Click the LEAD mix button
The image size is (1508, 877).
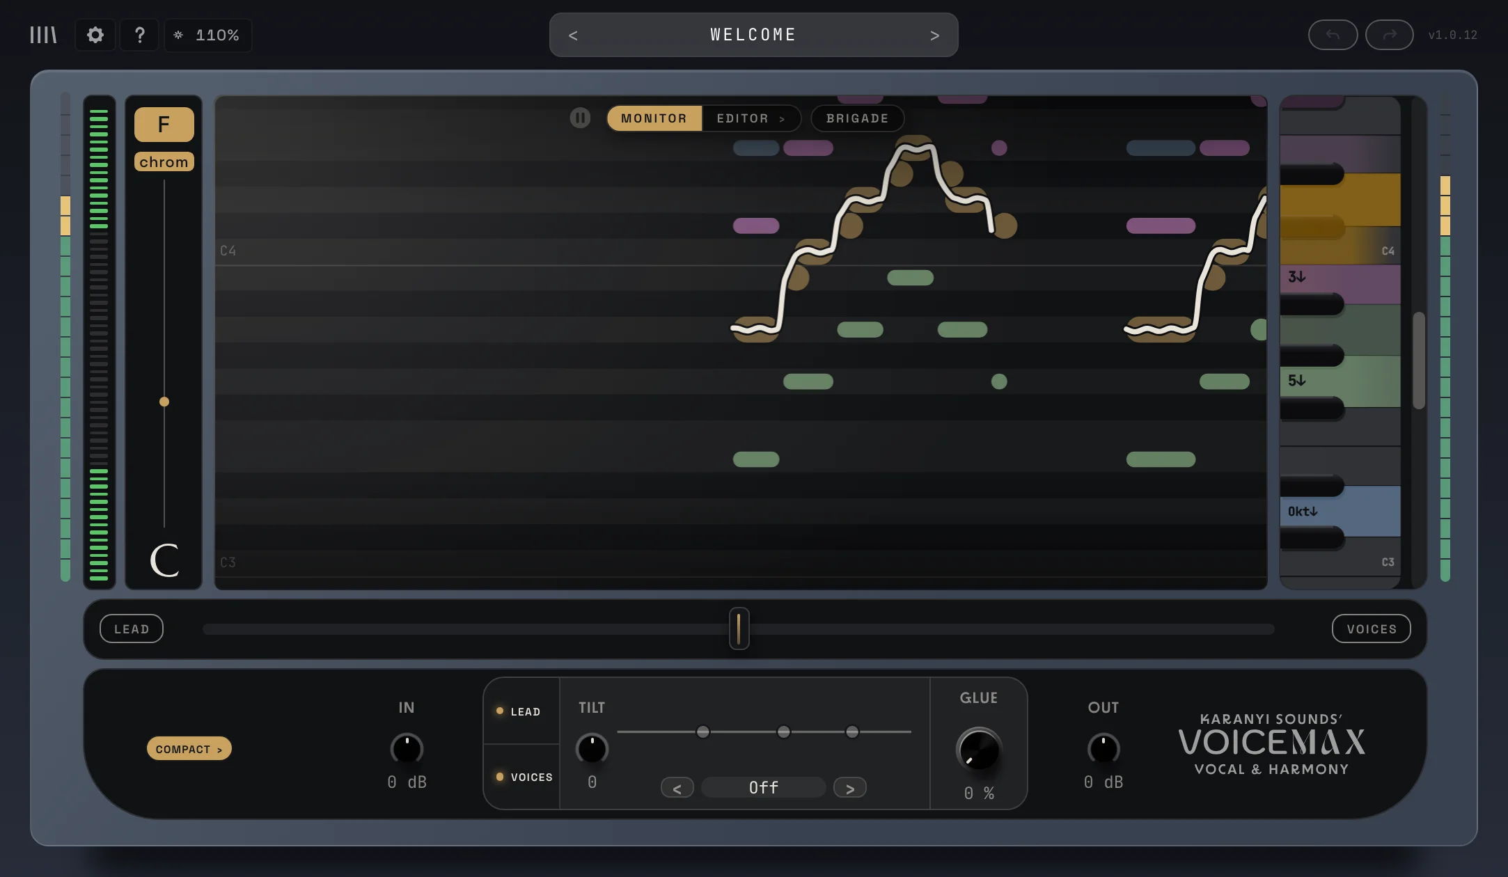(132, 629)
